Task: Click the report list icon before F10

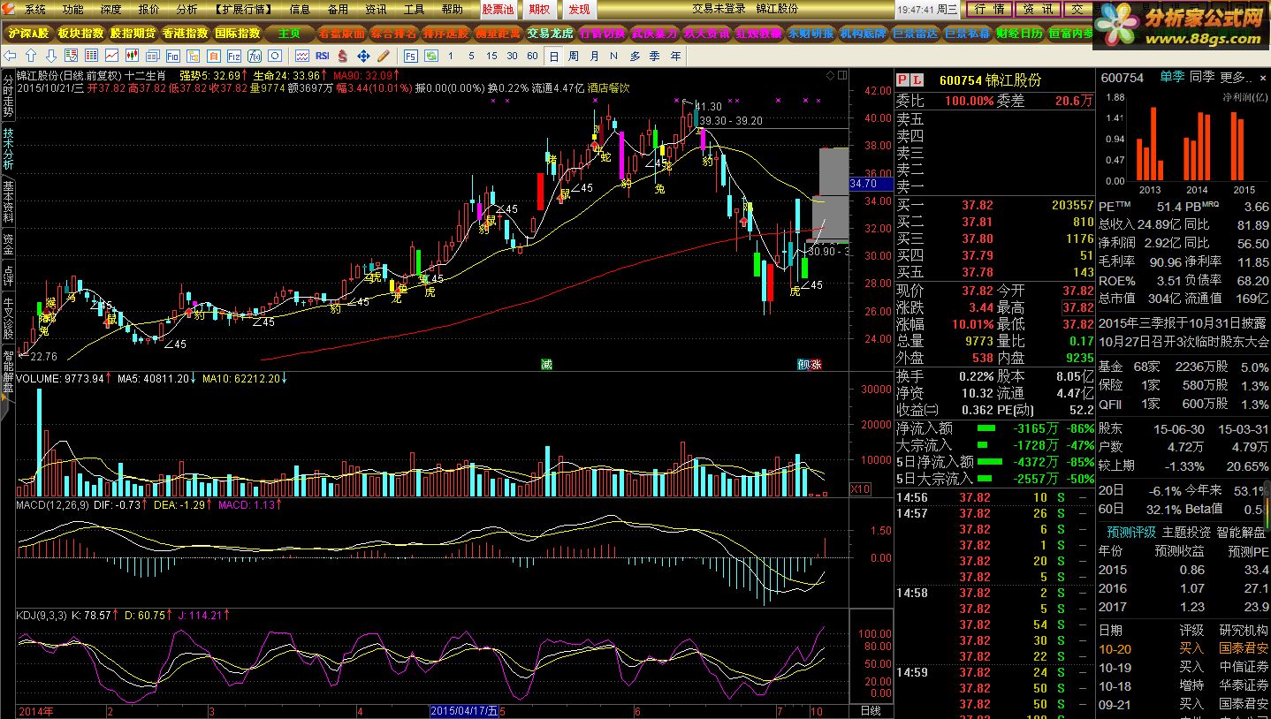Action: tap(153, 56)
